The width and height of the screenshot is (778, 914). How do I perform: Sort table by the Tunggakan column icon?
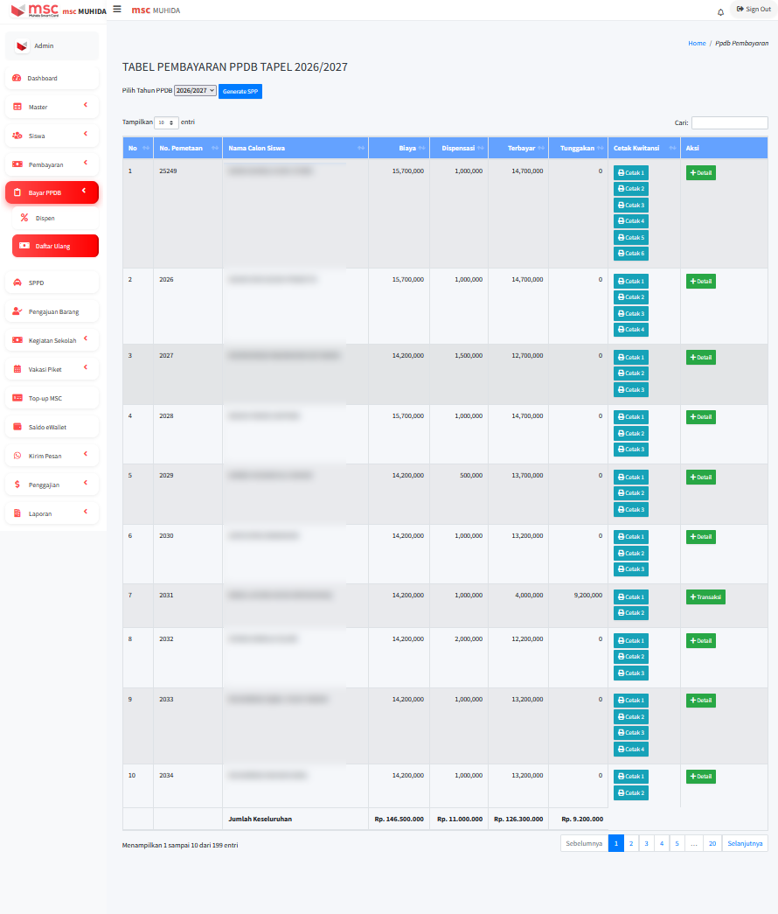[601, 149]
